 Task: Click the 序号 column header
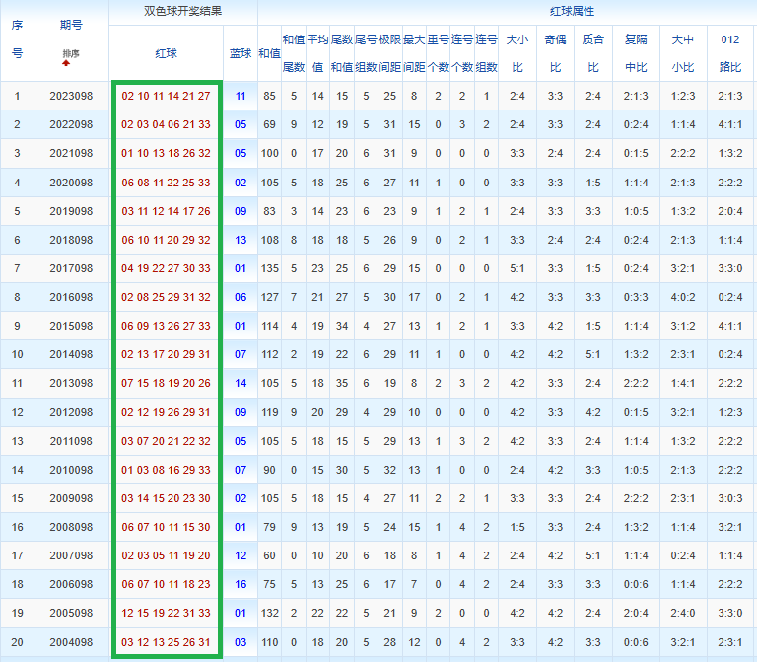pyautogui.click(x=17, y=39)
